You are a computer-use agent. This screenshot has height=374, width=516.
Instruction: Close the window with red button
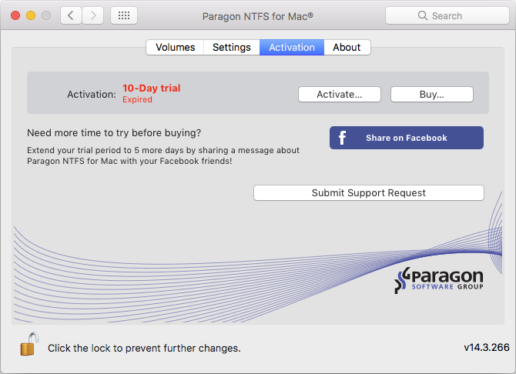[15, 15]
